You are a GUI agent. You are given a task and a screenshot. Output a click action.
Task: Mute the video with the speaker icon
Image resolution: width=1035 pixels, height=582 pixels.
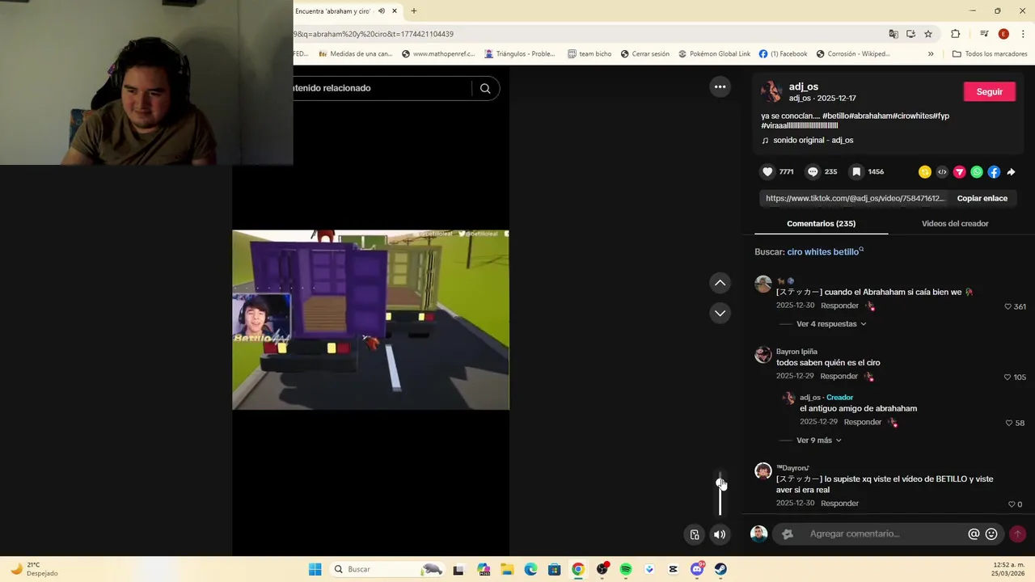720,534
